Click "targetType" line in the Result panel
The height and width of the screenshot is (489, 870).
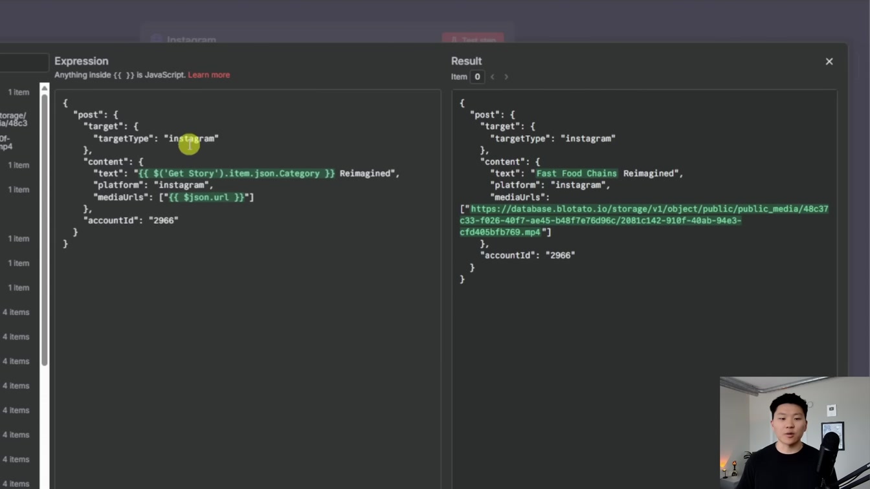(x=553, y=138)
